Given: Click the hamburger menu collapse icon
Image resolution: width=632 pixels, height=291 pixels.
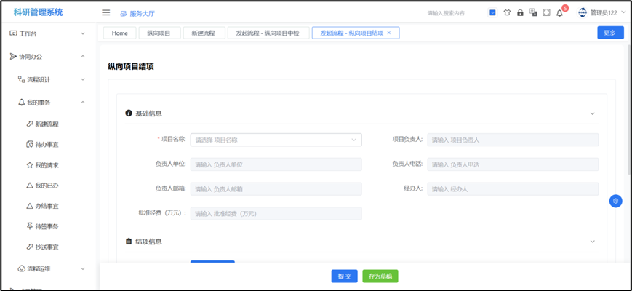Looking at the screenshot, I should (x=106, y=12).
